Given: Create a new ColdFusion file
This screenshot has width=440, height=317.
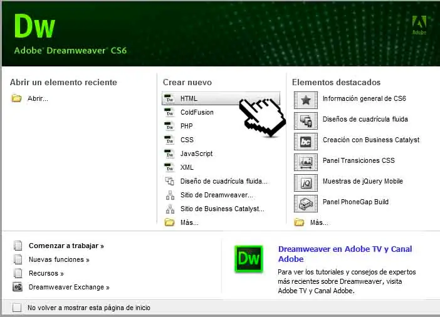Looking at the screenshot, I should click(x=197, y=112).
